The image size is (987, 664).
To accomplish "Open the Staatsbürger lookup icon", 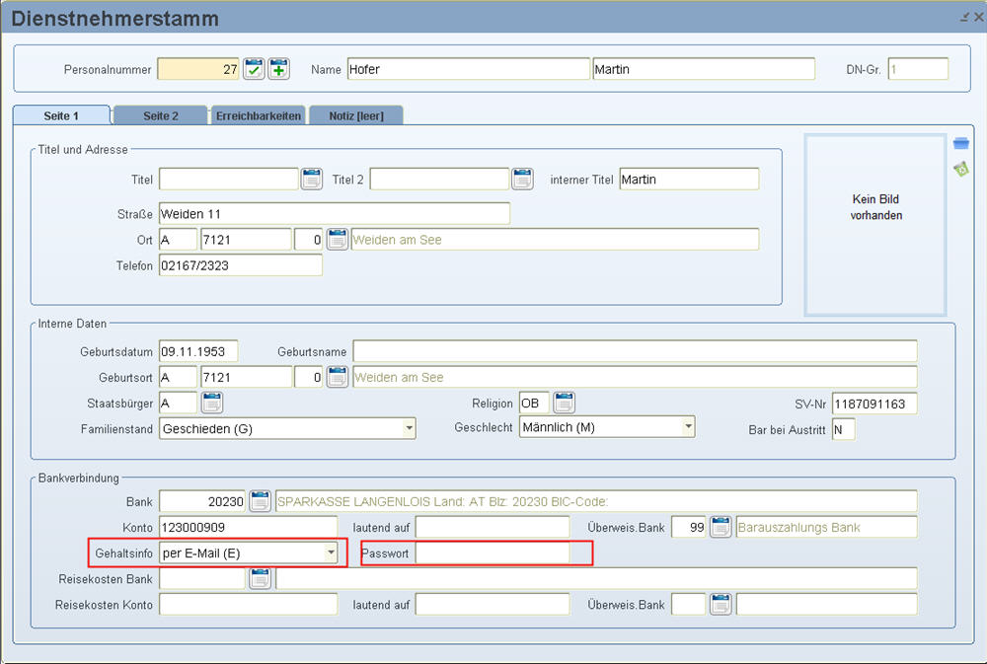I will tap(212, 403).
